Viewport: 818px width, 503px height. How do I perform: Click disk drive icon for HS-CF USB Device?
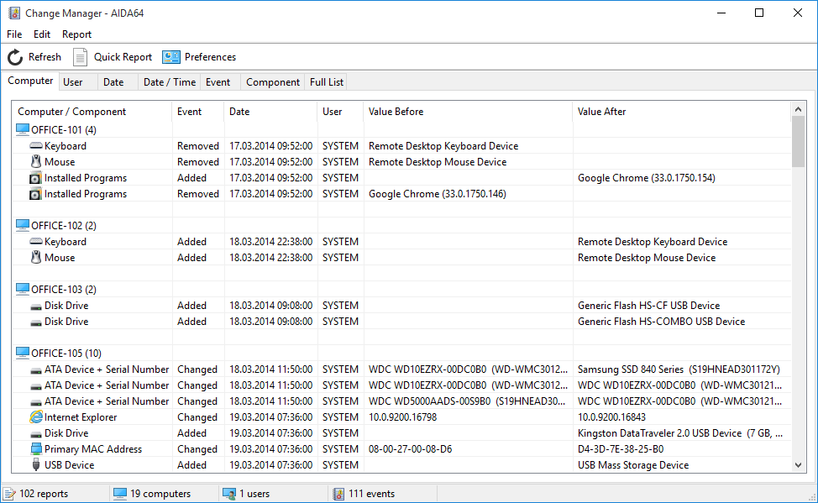(x=36, y=307)
